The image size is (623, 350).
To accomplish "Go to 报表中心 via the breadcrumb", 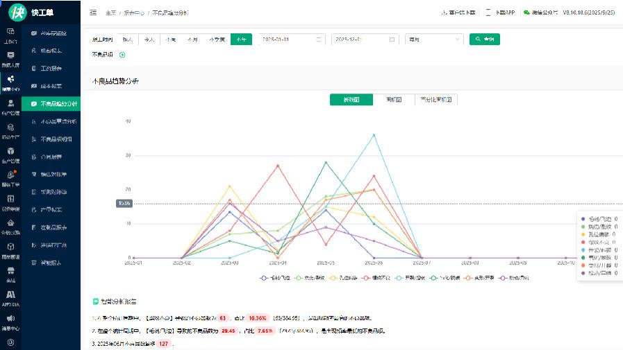I will tap(134, 12).
